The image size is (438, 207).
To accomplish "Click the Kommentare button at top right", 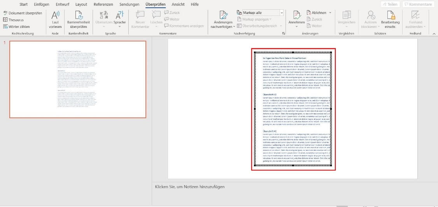I will tap(419, 4).
